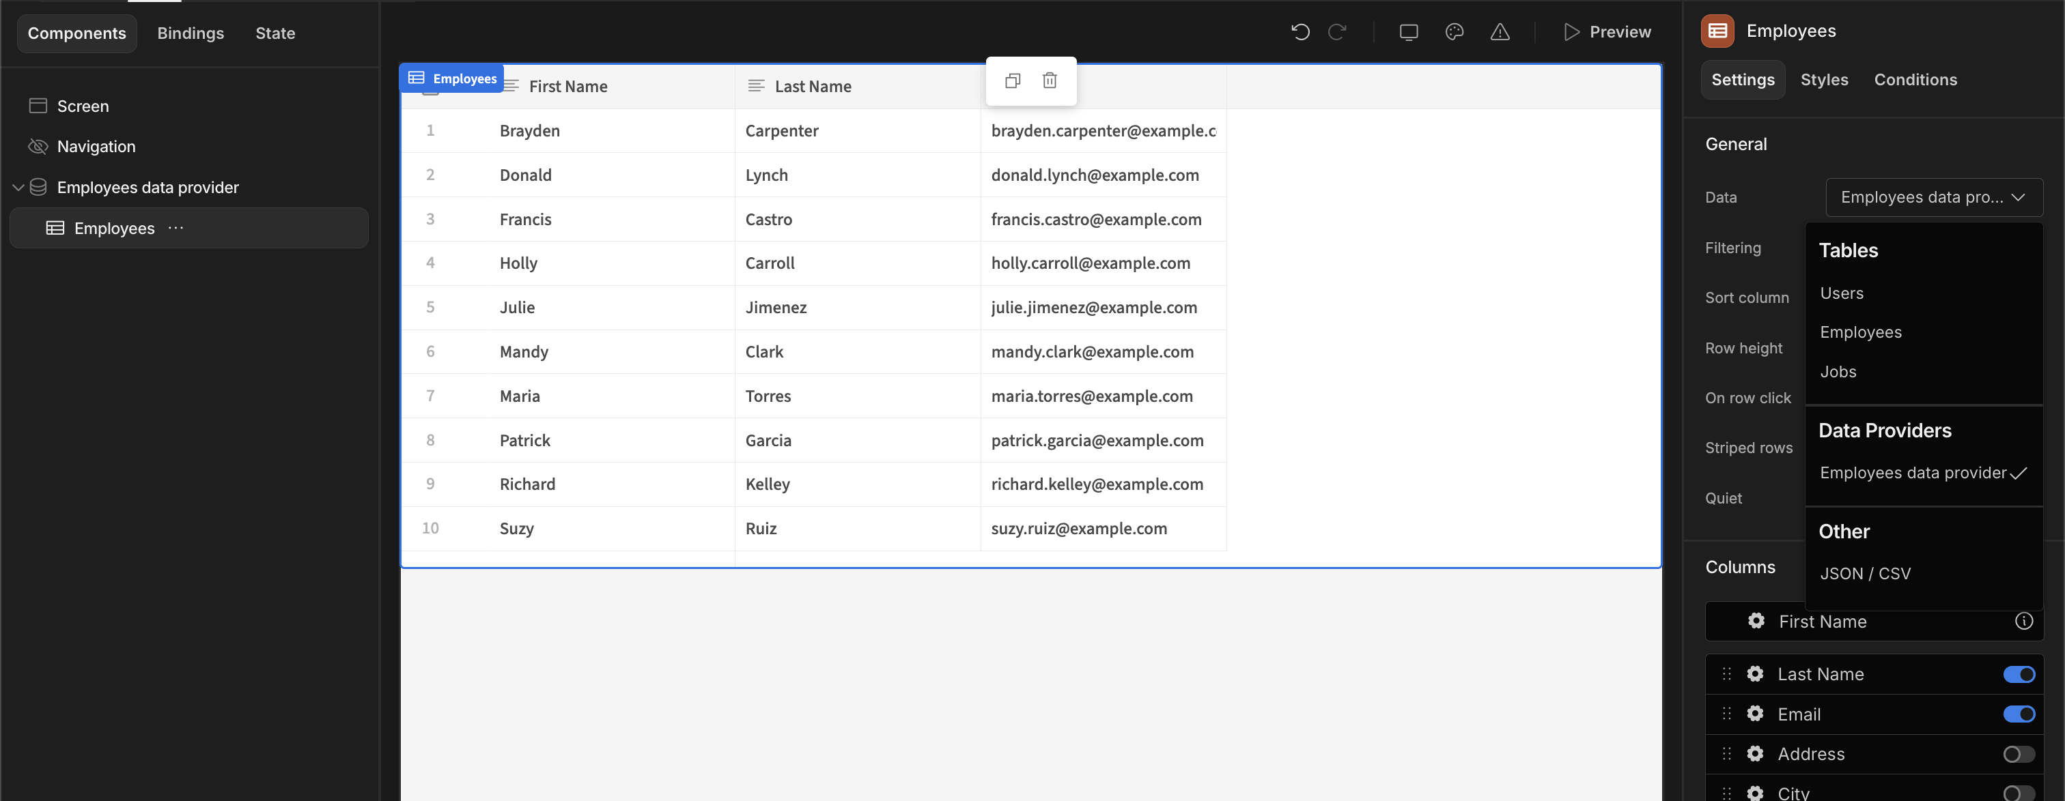Image resolution: width=2065 pixels, height=801 pixels.
Task: Click the mandy.clark@example.com cell
Action: pyautogui.click(x=1103, y=351)
